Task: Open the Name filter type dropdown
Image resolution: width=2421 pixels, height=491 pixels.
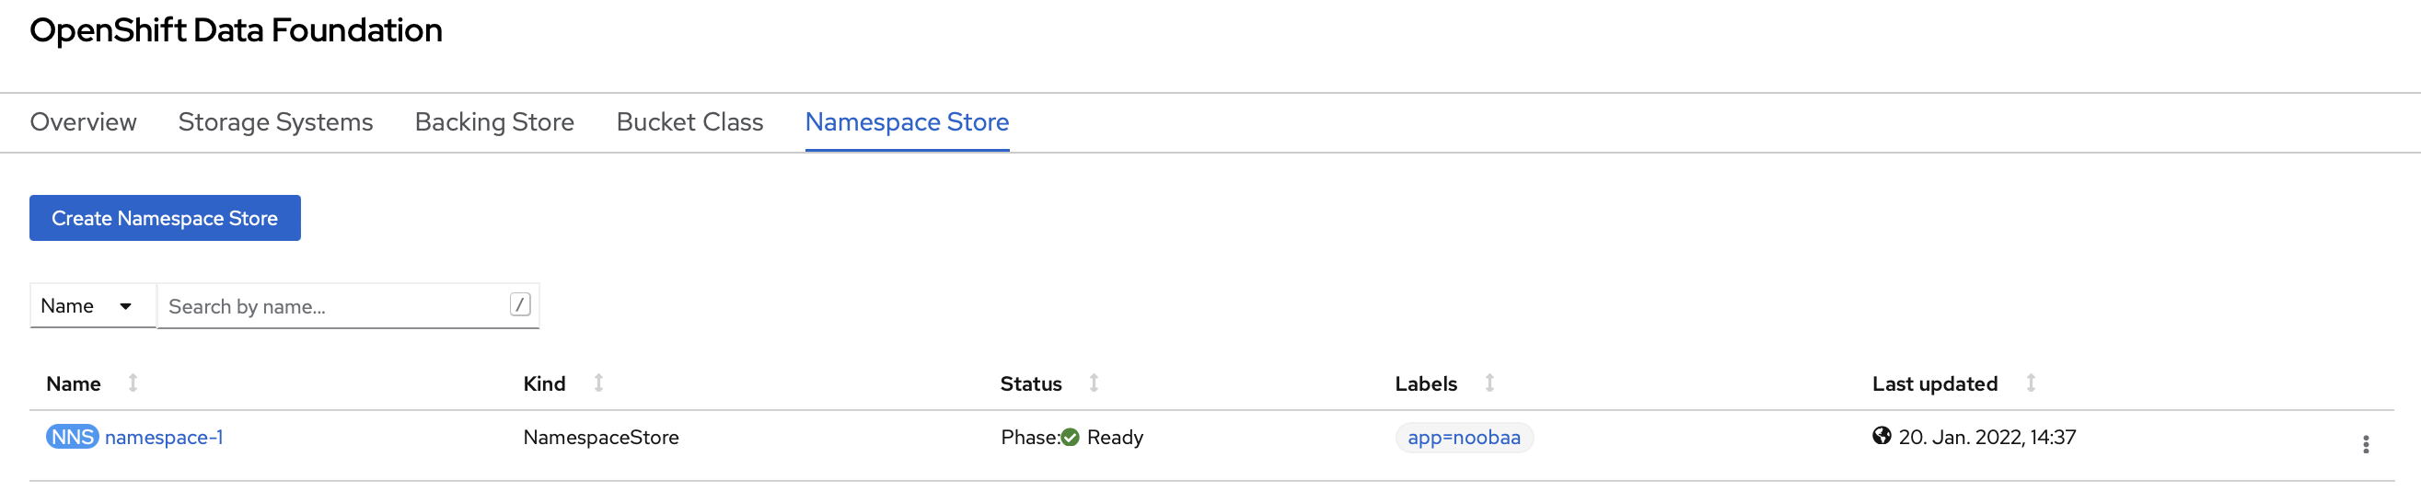Action: [x=92, y=306]
